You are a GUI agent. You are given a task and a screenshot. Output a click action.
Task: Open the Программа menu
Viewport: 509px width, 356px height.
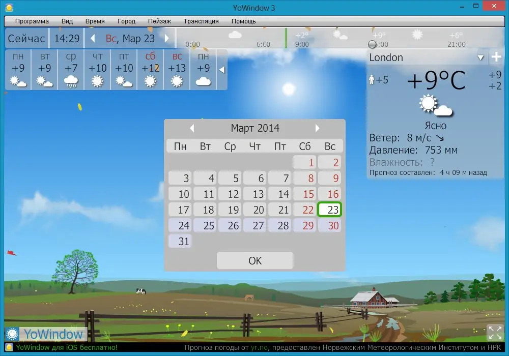click(32, 21)
